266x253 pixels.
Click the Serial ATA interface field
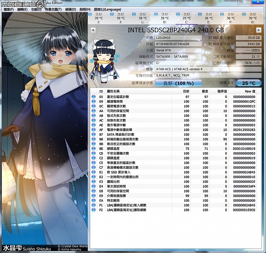click(178, 50)
